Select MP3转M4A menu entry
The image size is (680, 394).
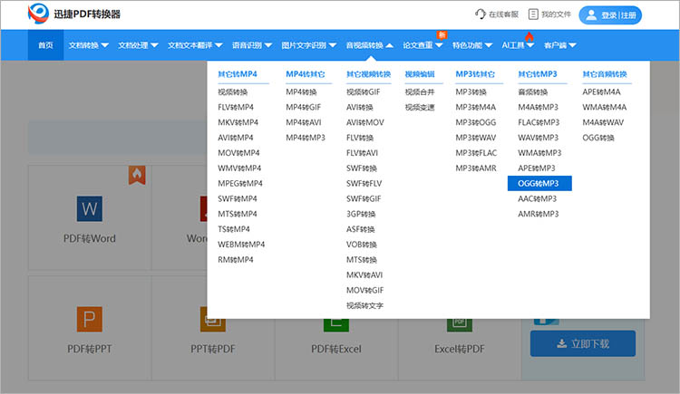pos(476,107)
